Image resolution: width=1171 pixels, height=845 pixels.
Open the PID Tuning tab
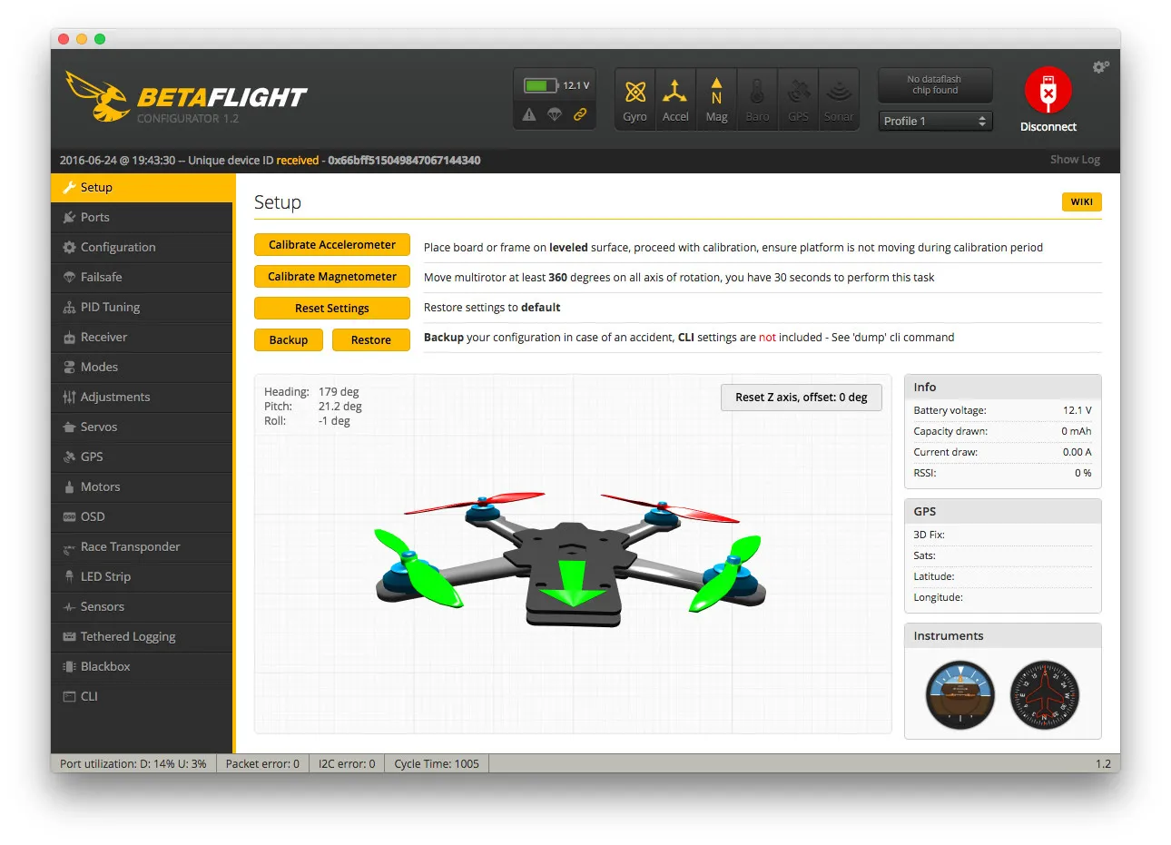pos(110,307)
